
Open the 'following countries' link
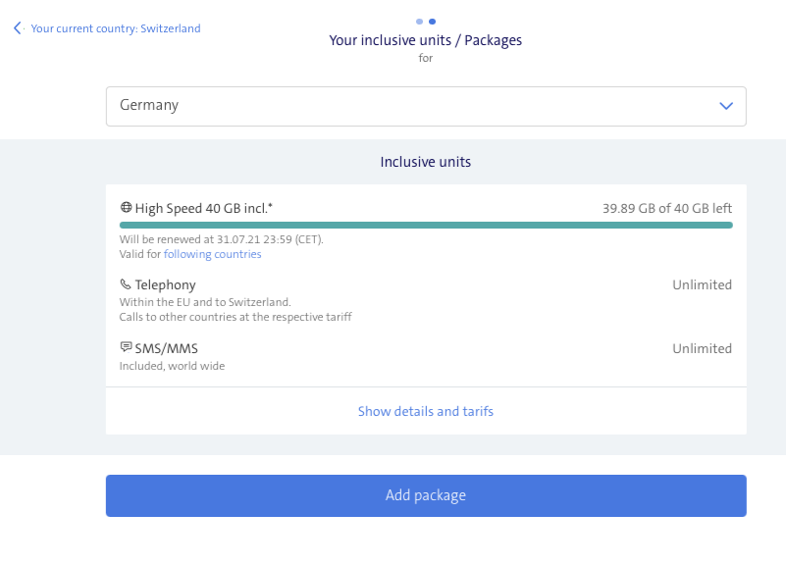pyautogui.click(x=212, y=254)
